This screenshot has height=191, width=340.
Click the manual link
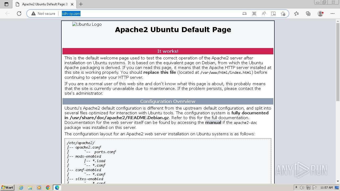[213, 123]
